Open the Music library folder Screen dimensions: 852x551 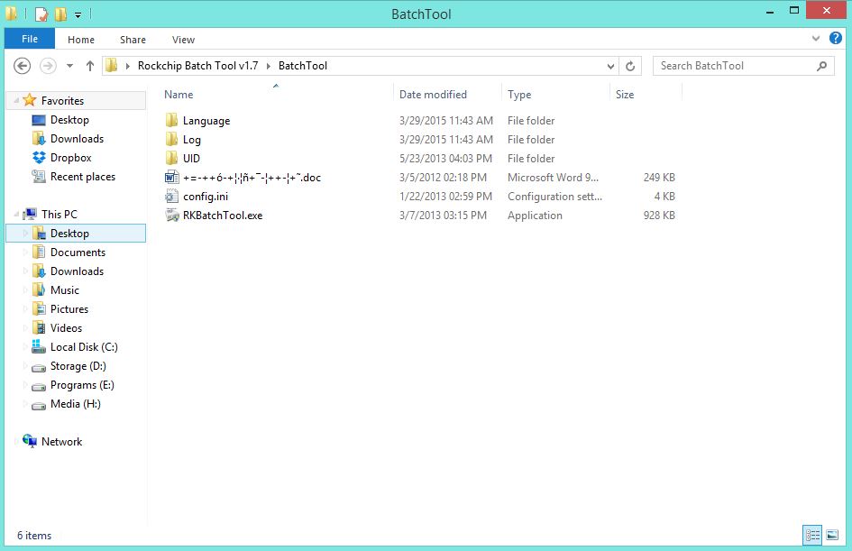tap(65, 290)
